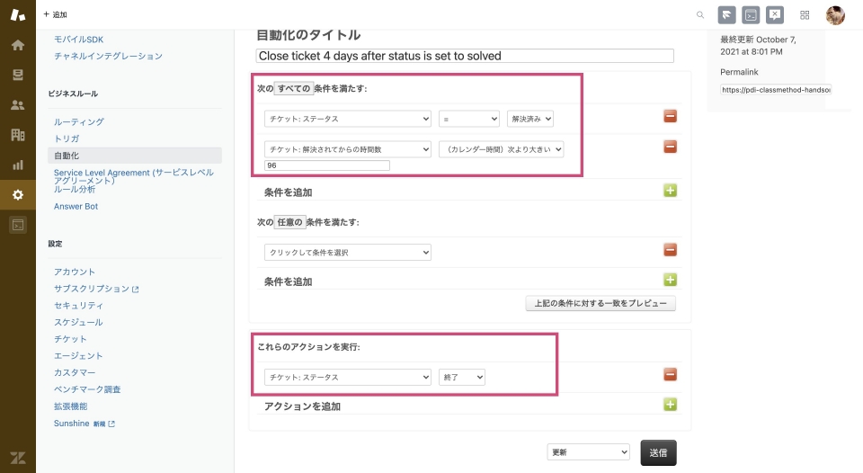Remove the ticket status condition with red minus
The height and width of the screenshot is (473, 863).
coord(670,117)
